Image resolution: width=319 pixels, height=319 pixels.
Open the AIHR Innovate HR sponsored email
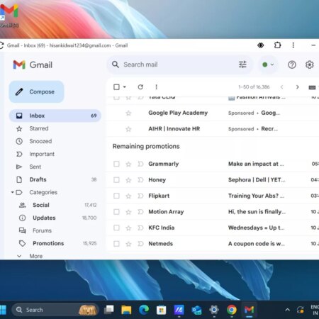(213, 129)
